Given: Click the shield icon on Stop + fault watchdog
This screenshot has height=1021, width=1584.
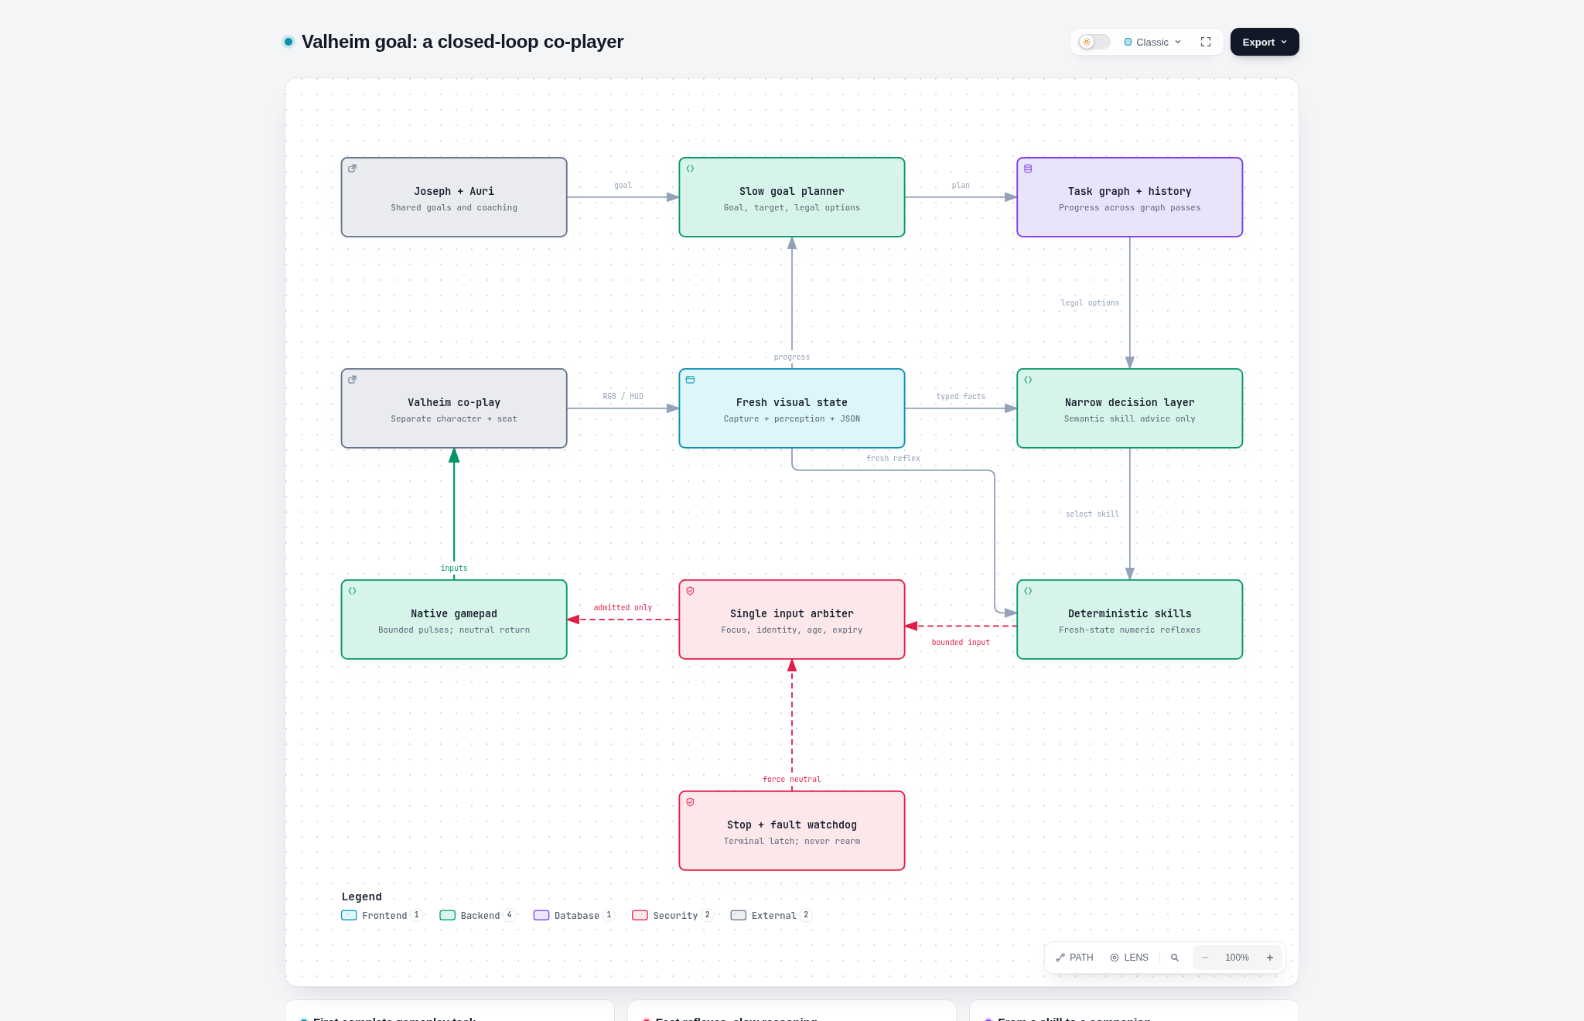Looking at the screenshot, I should coord(691,802).
